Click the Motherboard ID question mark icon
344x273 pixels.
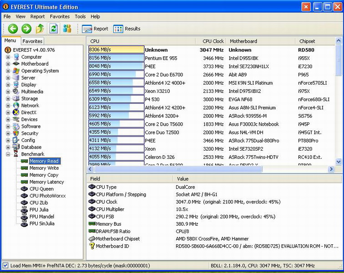(92, 246)
